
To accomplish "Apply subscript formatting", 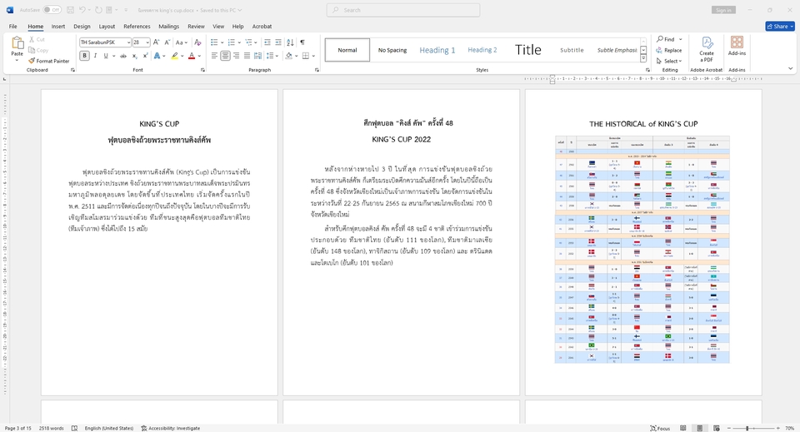I will pyautogui.click(x=135, y=56).
